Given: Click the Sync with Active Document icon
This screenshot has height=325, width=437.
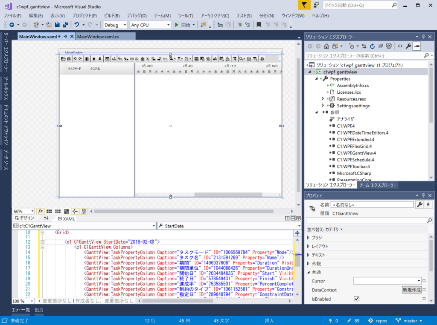Looking at the screenshot, I should pyautogui.click(x=364, y=46).
